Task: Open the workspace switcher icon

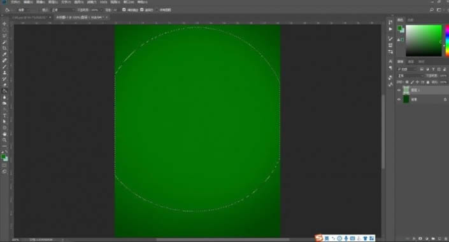Action: point(439,10)
